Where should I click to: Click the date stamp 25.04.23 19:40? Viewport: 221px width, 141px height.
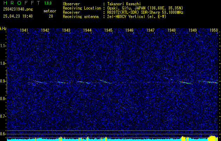click(18, 16)
